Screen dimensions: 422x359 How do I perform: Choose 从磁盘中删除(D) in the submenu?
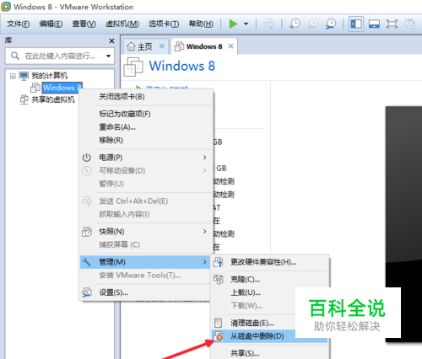(x=257, y=336)
